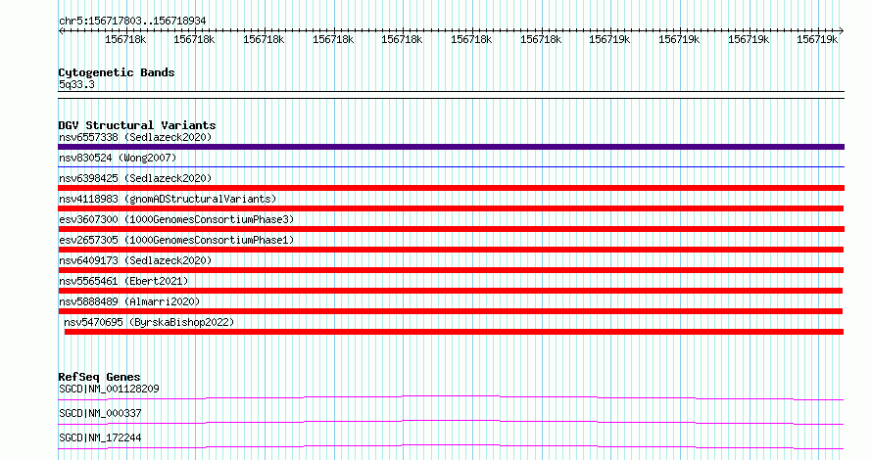
Task: Open variant nsv5470695 (ByrskaBishop2022) label
Action: point(149,322)
